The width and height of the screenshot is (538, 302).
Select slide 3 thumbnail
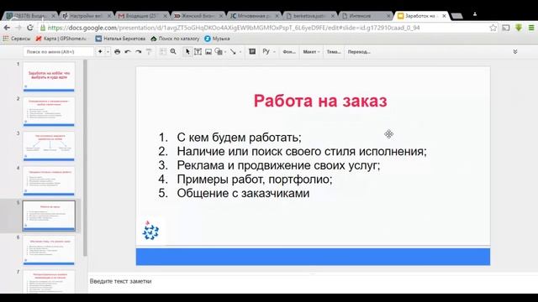pos(49,146)
